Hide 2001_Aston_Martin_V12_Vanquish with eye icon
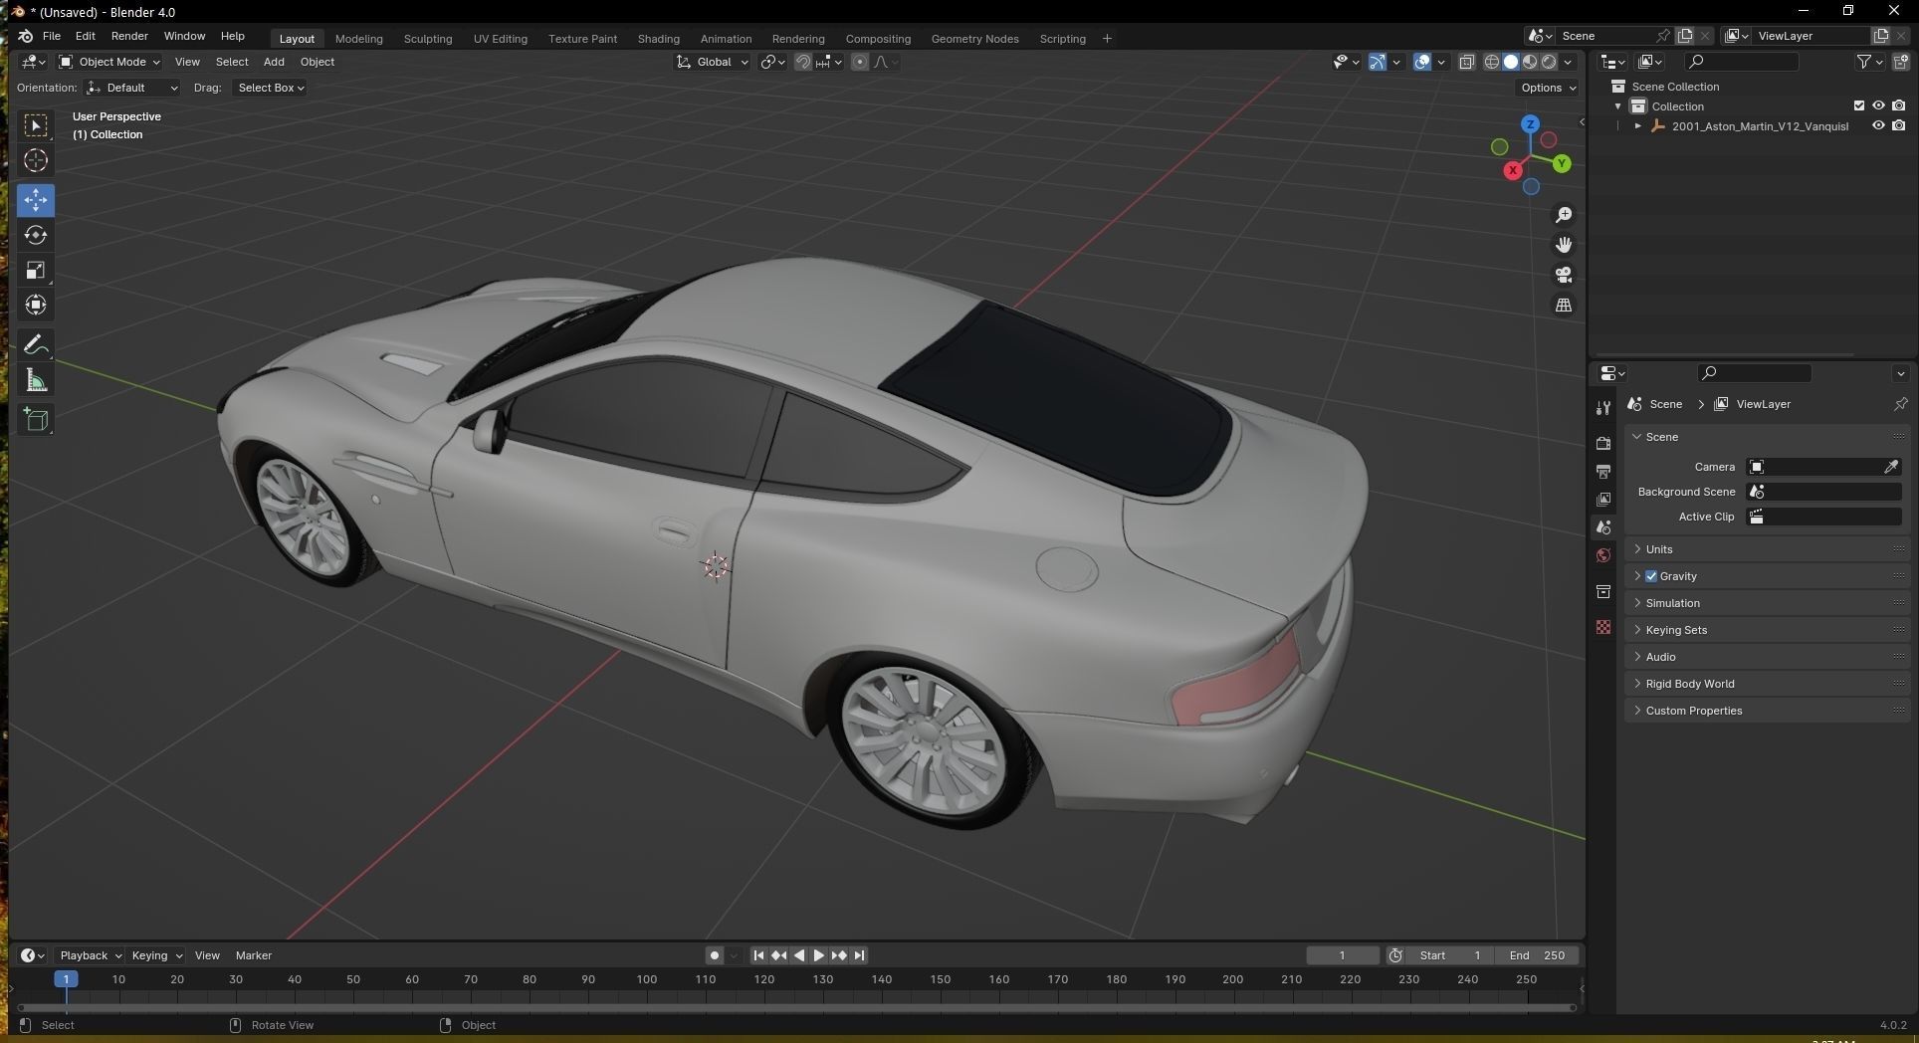Image resolution: width=1919 pixels, height=1043 pixels. click(1878, 125)
